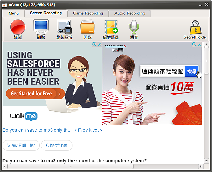Click the horizontal scrollbar left arrow
Screen dimensions: 212x172
[x=5, y=166]
